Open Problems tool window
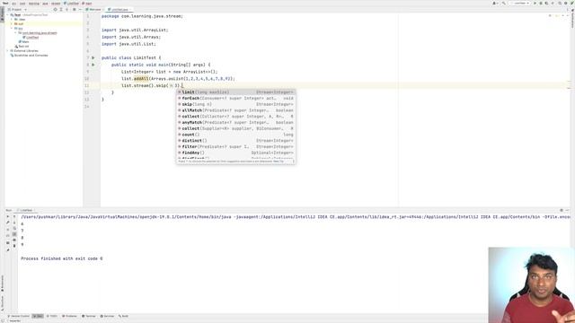Image resolution: width=575 pixels, height=323 pixels. (x=70, y=316)
